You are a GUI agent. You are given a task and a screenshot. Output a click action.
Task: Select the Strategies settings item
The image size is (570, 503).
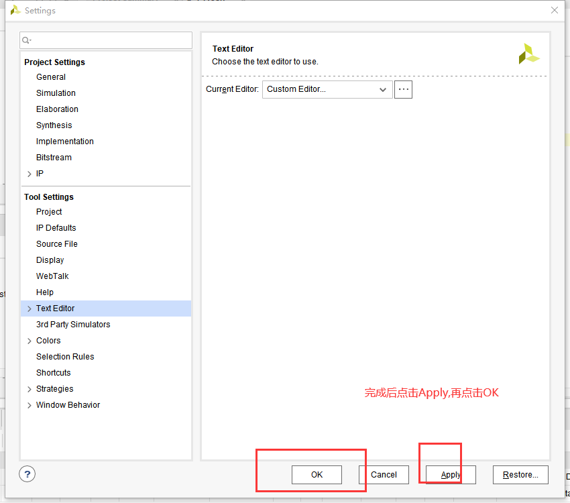pos(54,389)
